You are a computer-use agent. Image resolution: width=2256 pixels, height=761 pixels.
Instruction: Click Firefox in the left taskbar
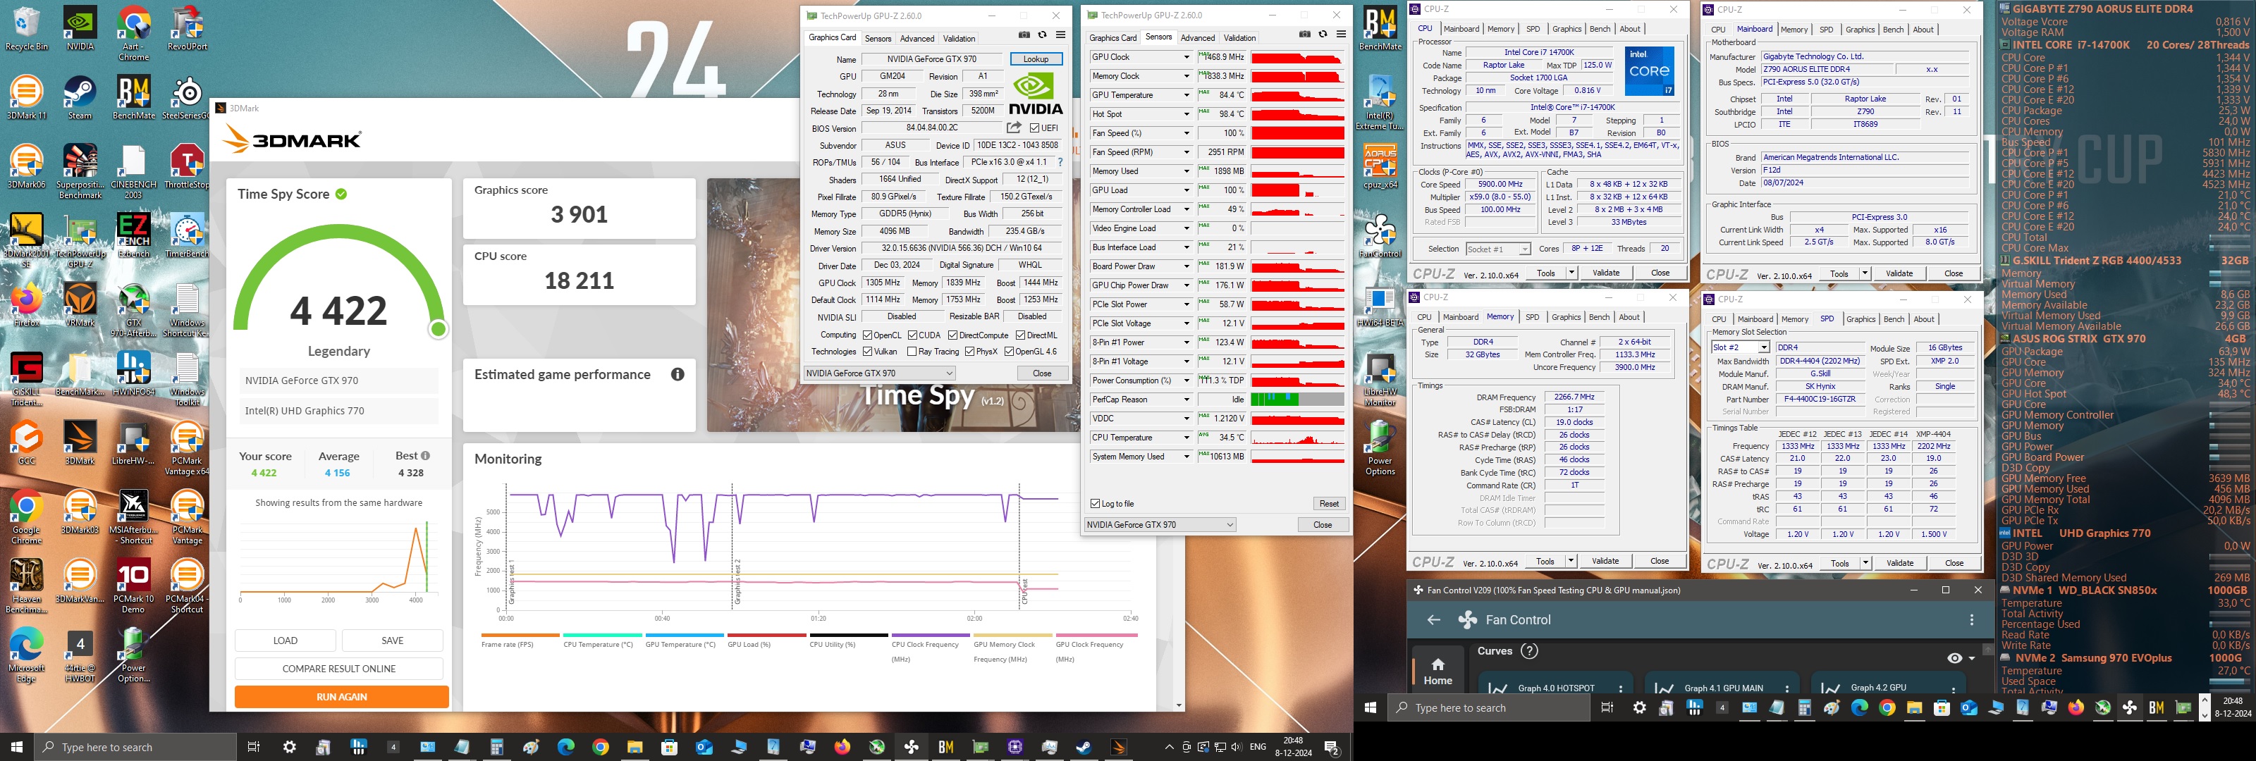[842, 747]
